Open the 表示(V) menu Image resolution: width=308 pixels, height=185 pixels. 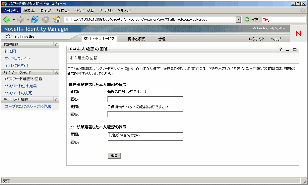[x=46, y=10]
